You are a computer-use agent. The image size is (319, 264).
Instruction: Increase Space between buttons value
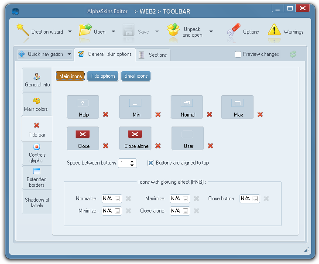(132, 161)
